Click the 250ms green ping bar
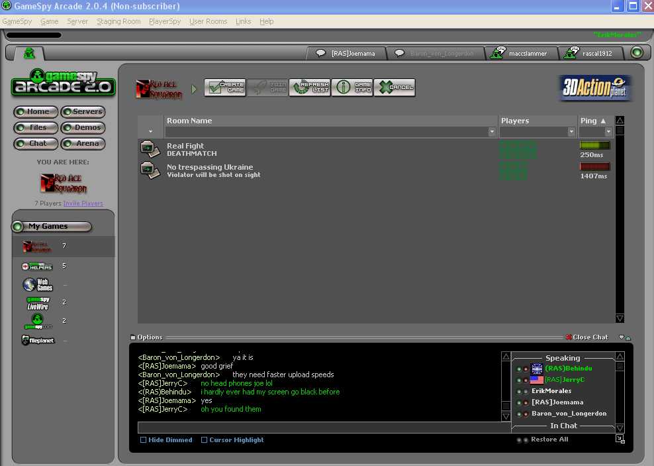This screenshot has height=466, width=654. (595, 145)
